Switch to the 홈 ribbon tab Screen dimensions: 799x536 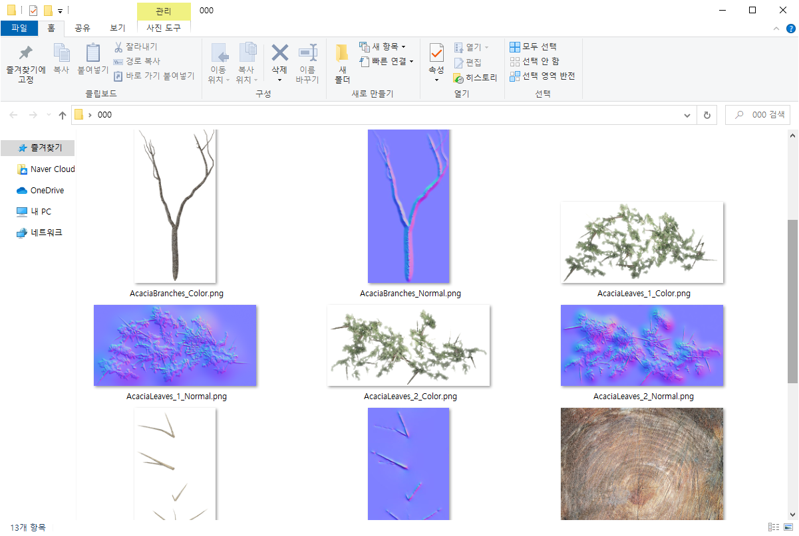(x=51, y=28)
